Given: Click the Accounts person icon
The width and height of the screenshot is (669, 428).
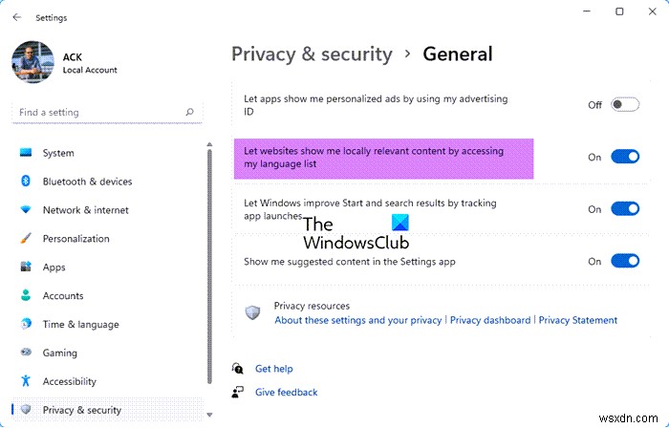Looking at the screenshot, I should pos(26,296).
